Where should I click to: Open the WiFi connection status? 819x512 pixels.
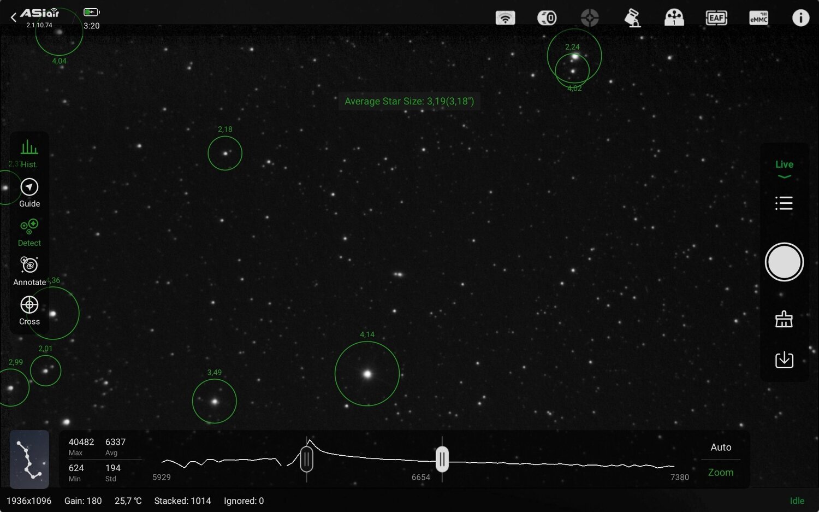point(505,17)
